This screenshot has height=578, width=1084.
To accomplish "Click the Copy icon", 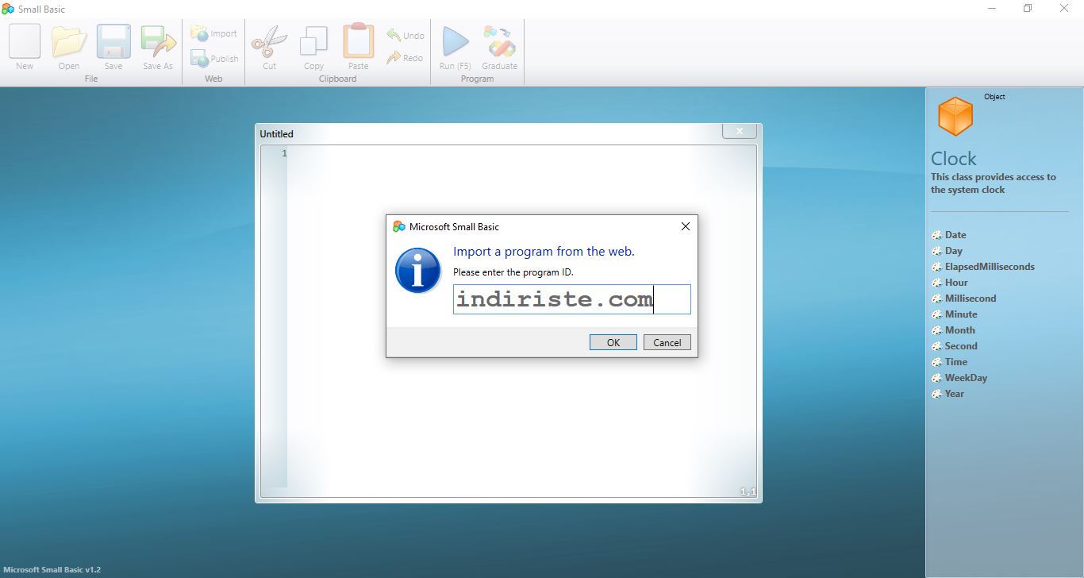I will tap(313, 41).
